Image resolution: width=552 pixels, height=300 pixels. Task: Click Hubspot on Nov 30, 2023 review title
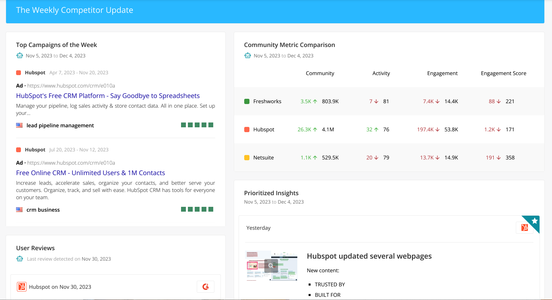60,287
